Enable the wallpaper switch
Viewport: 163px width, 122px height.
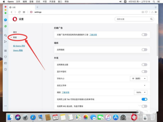pos(144,50)
